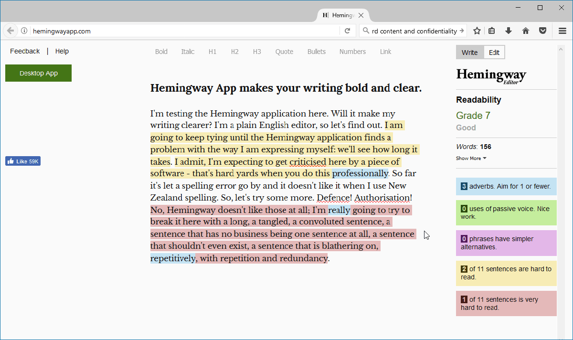
Task: Click the purple simpler alternatives box
Action: point(506,243)
